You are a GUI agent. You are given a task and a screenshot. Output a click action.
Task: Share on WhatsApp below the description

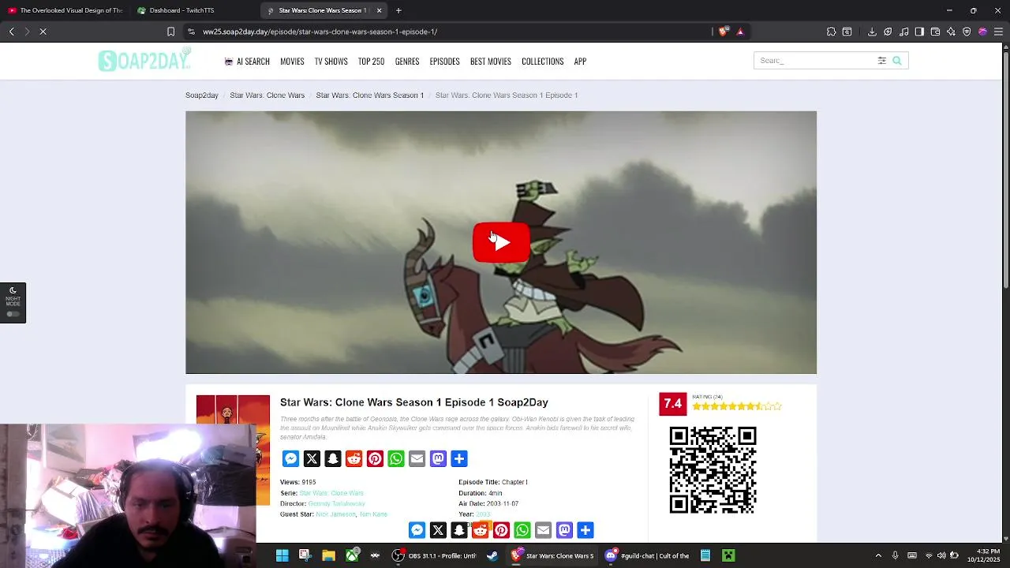coord(396,459)
